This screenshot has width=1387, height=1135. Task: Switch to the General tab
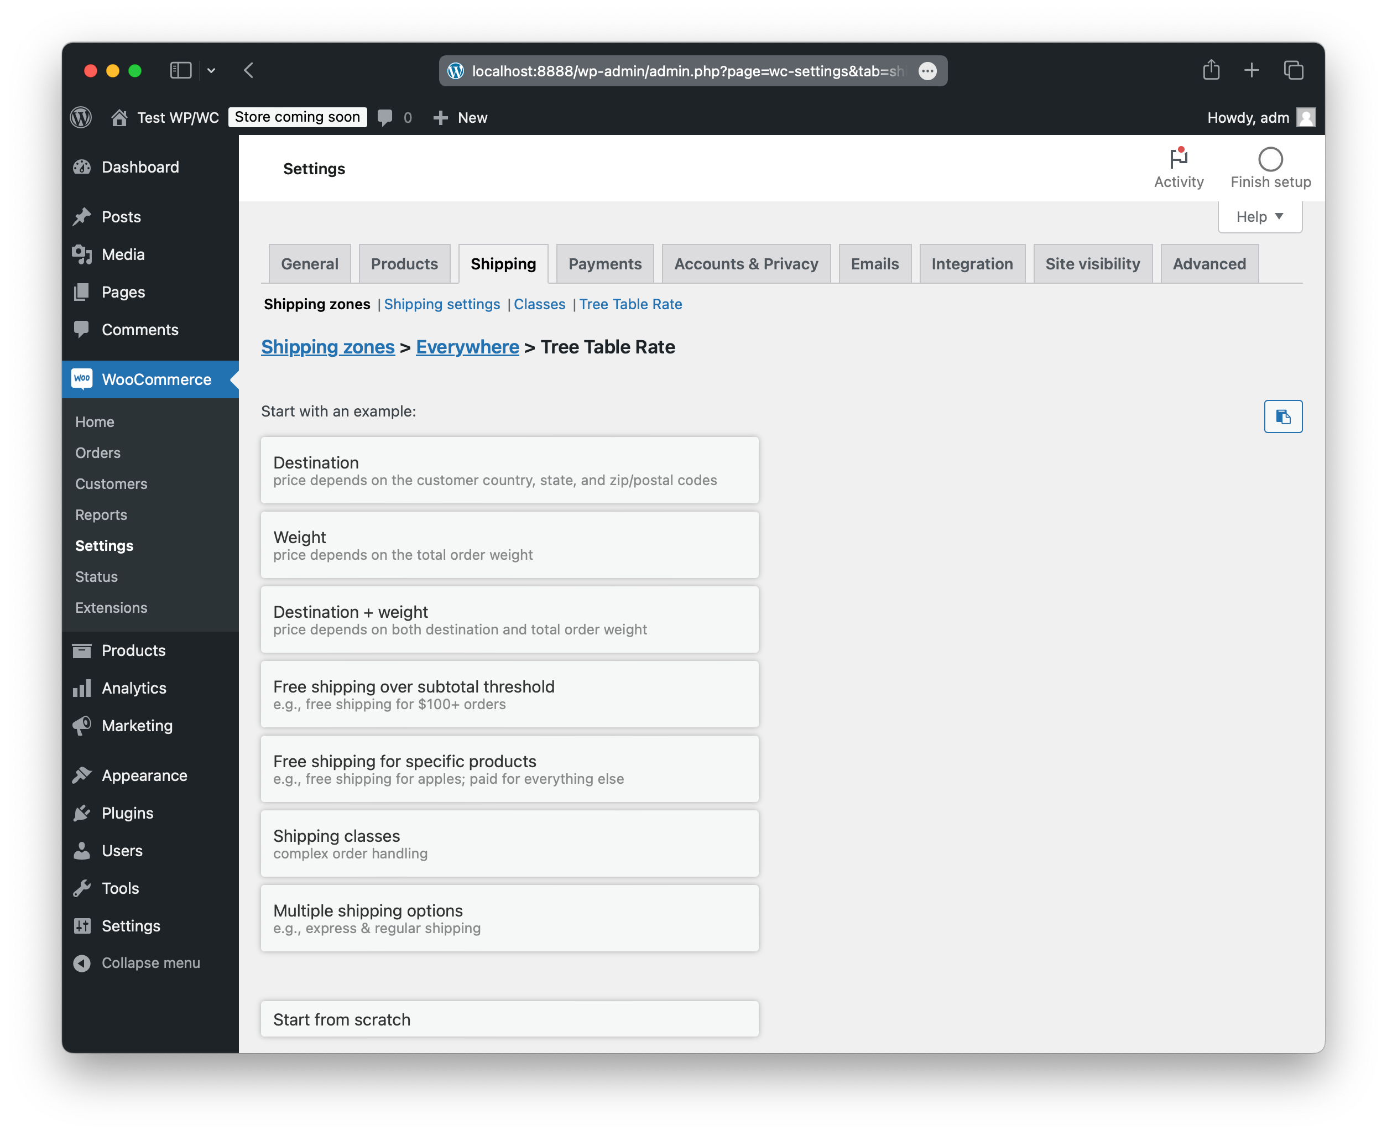(310, 263)
